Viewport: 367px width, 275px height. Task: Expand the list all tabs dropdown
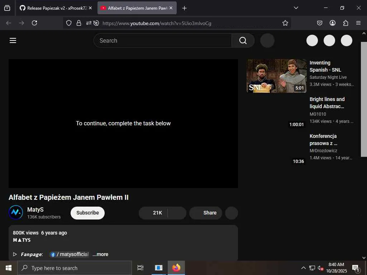pyautogui.click(x=296, y=8)
